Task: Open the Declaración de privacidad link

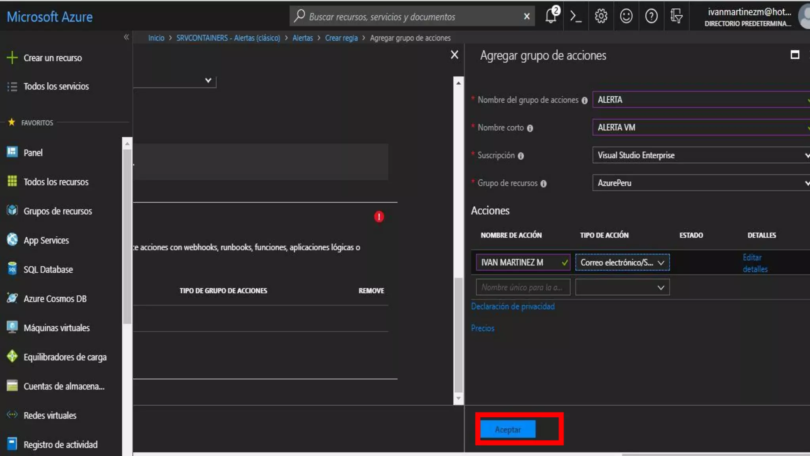Action: coord(513,306)
